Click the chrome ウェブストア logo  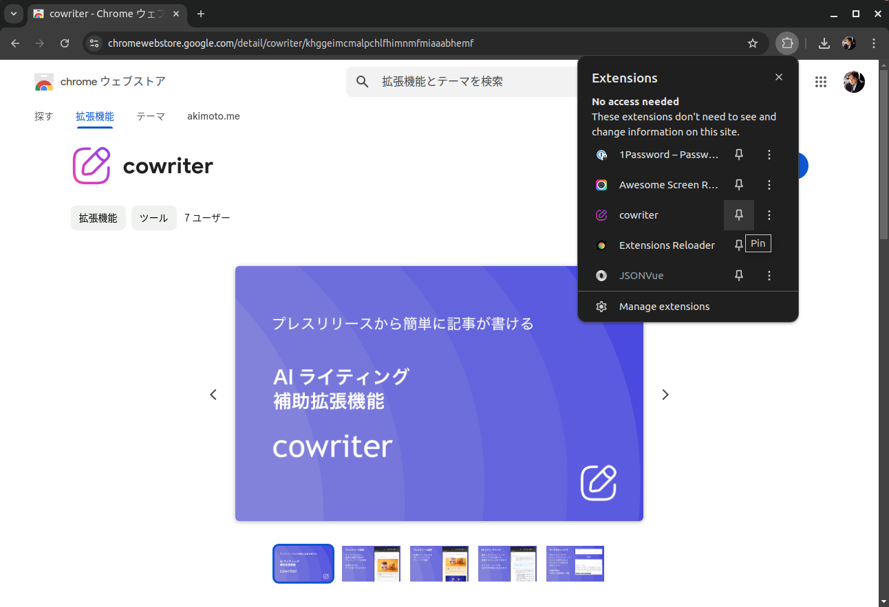(100, 82)
